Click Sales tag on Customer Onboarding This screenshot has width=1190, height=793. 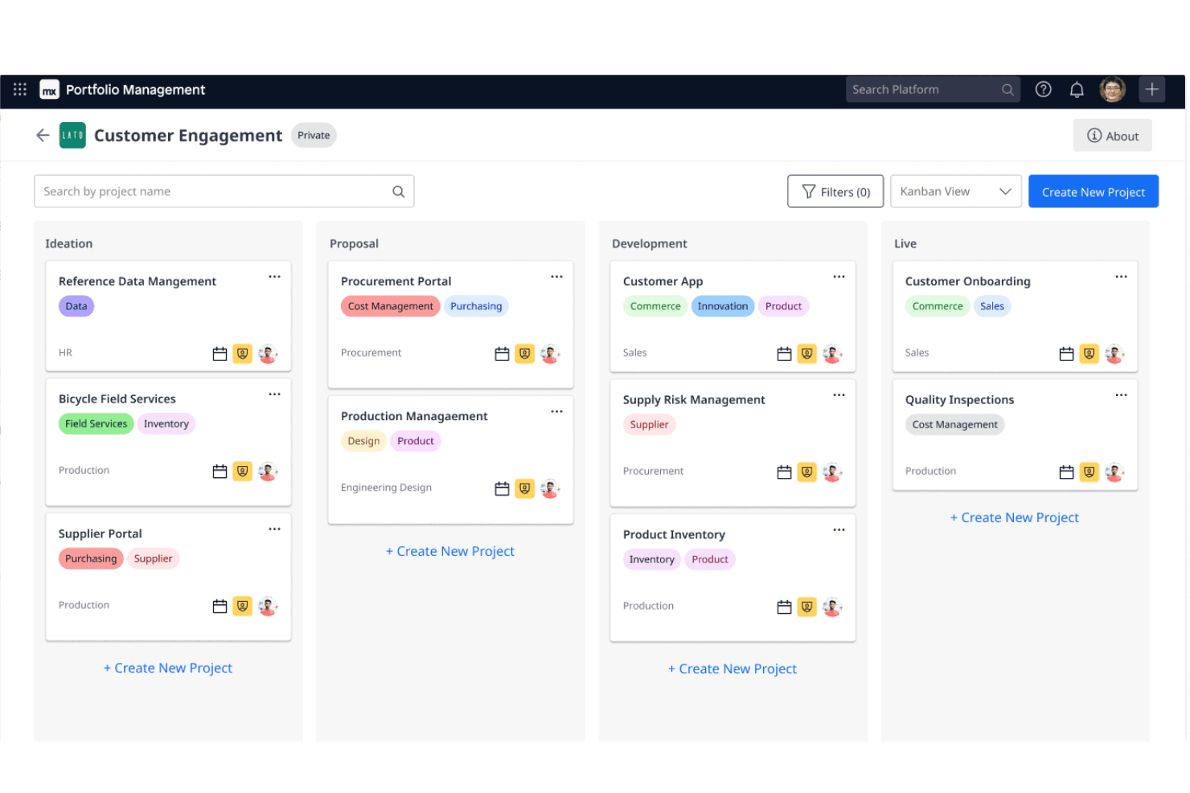point(991,306)
